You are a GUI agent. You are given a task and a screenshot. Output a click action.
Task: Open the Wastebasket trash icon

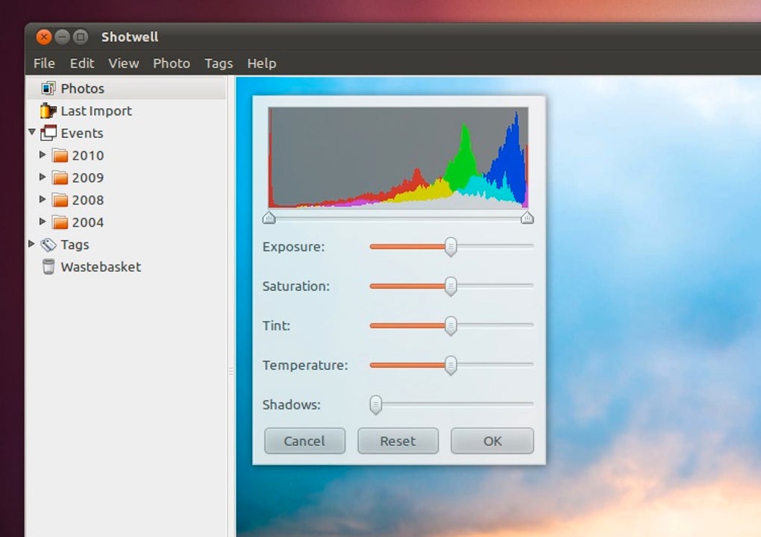click(x=48, y=267)
